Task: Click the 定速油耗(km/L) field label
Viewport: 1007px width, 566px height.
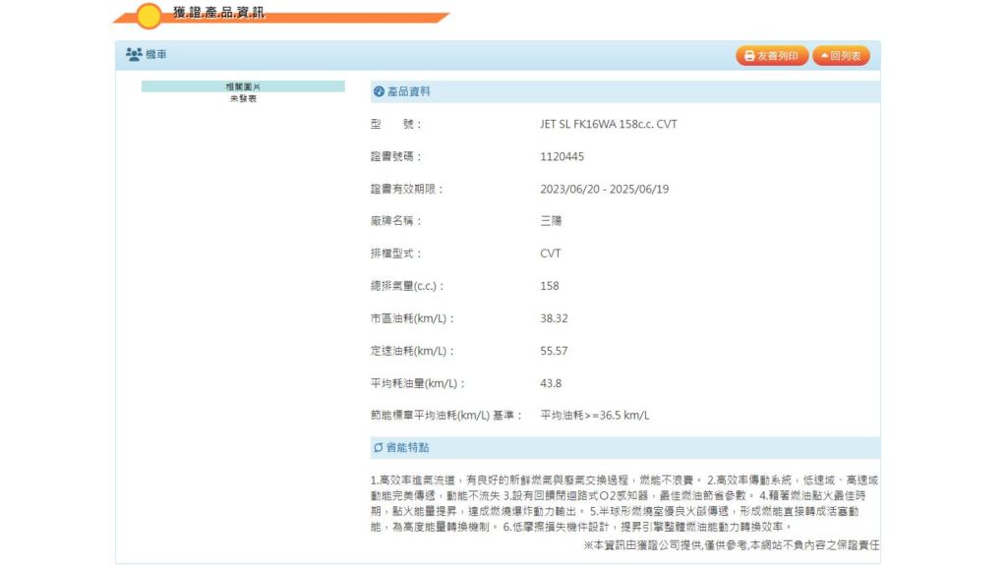Action: tap(412, 351)
